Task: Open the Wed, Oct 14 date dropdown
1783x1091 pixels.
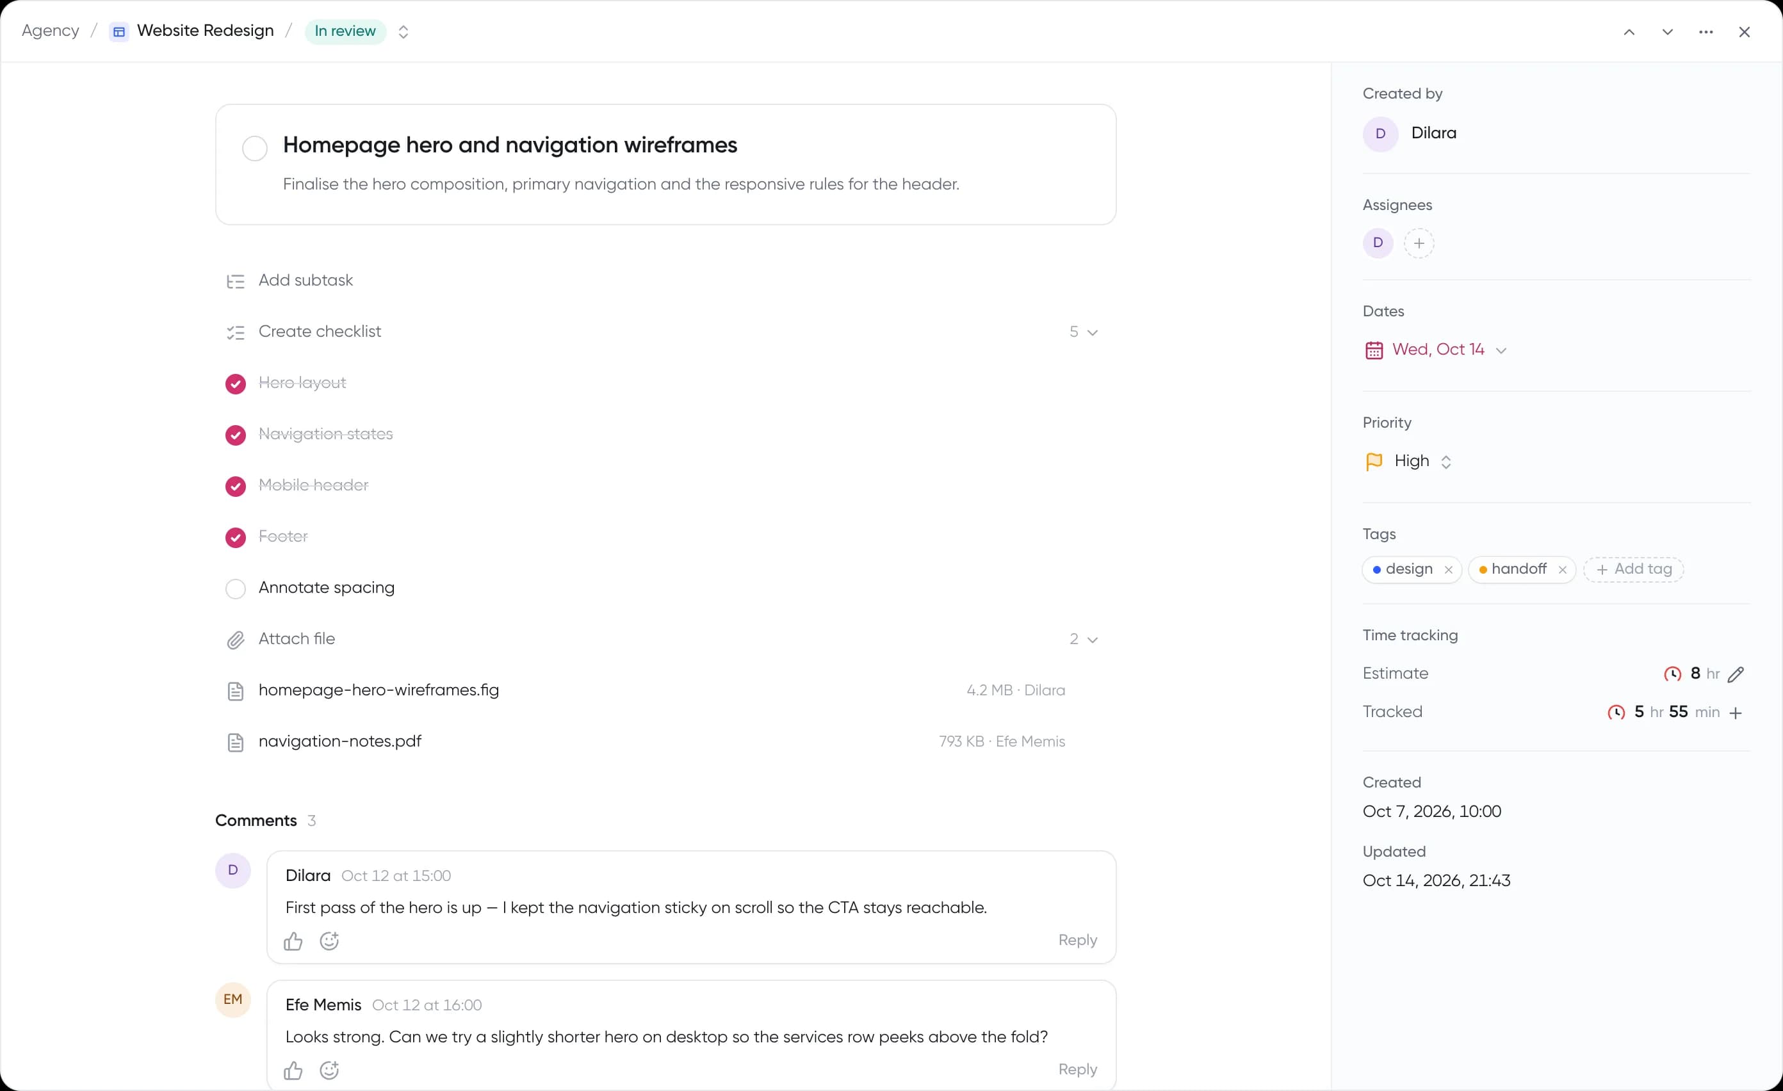Action: 1501,351
